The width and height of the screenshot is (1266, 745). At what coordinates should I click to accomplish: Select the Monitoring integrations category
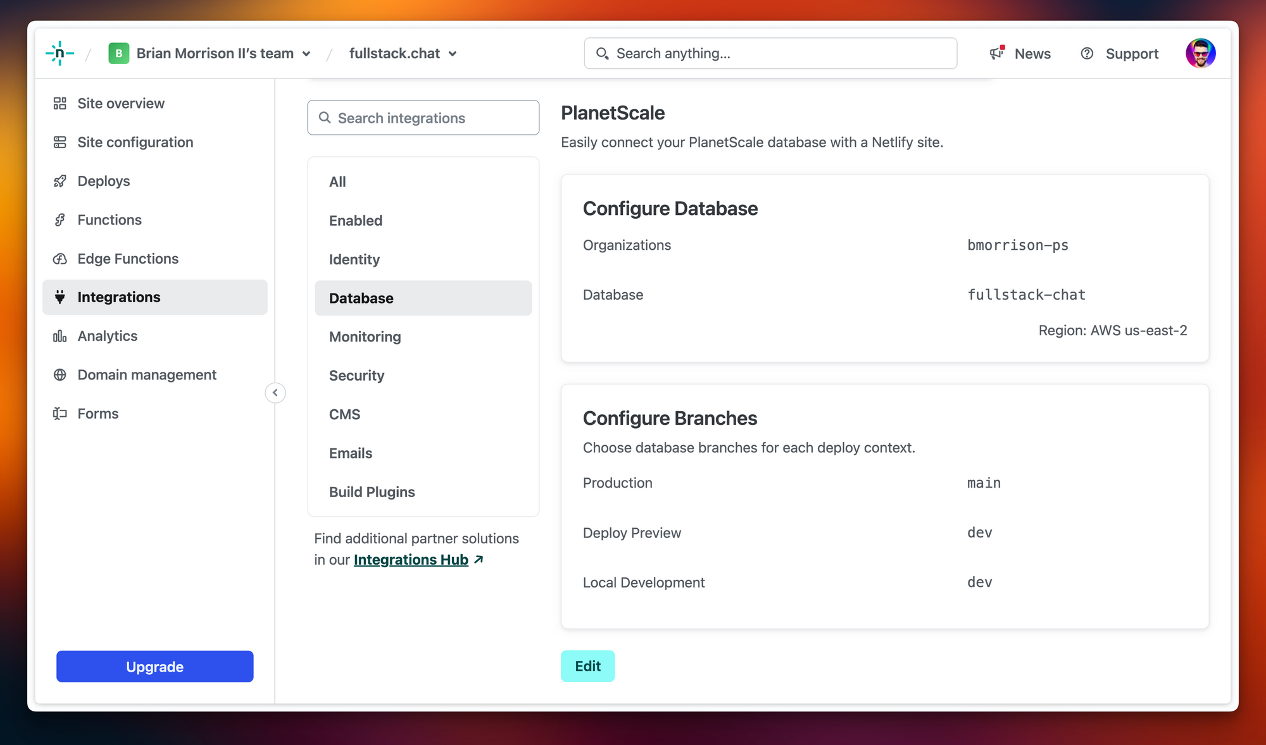[x=365, y=336]
